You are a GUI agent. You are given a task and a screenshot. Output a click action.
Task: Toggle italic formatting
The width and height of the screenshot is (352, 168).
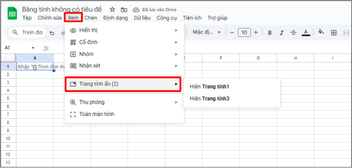[282, 33]
